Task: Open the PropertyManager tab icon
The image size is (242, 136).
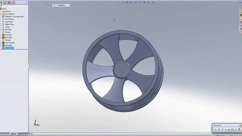Action: (x=5, y=3)
